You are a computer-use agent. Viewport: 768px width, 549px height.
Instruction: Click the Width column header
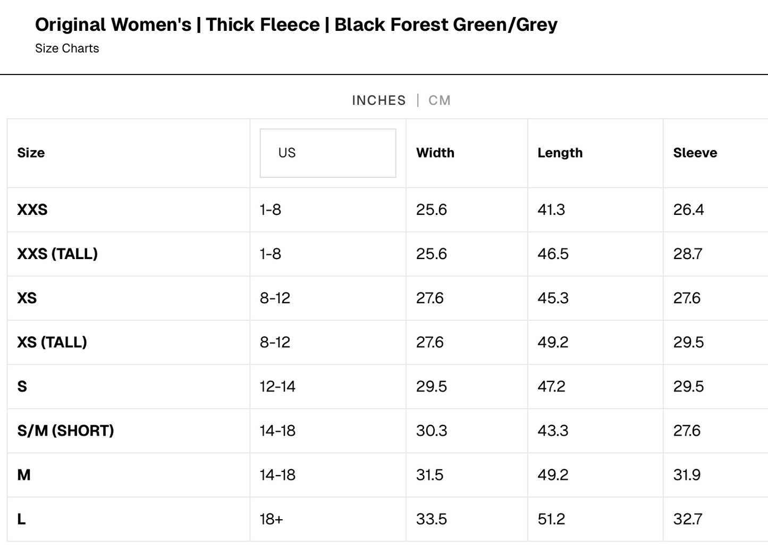(435, 153)
